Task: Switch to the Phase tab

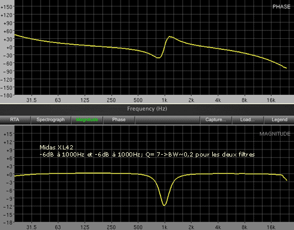Action: (x=119, y=119)
